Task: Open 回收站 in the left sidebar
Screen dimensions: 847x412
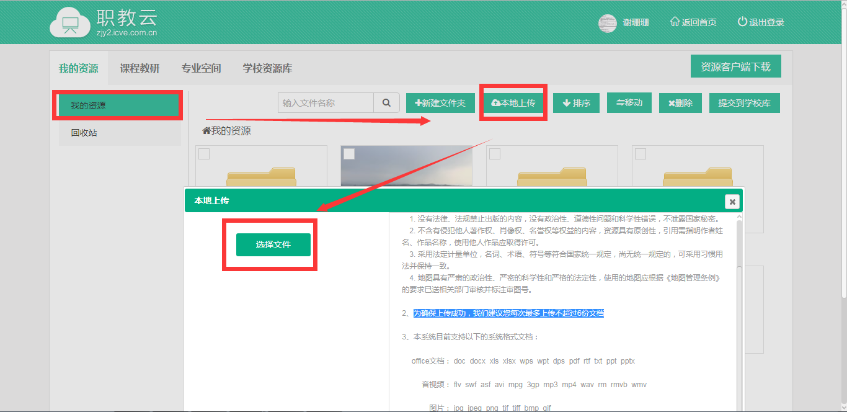Action: pos(120,133)
